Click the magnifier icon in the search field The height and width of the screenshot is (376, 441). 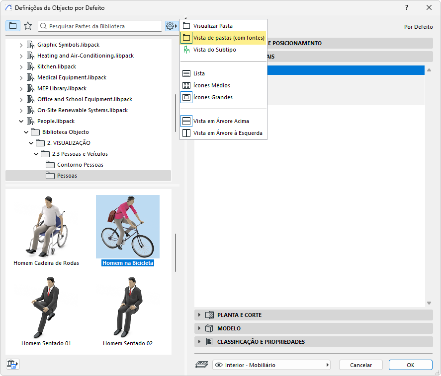pos(43,26)
